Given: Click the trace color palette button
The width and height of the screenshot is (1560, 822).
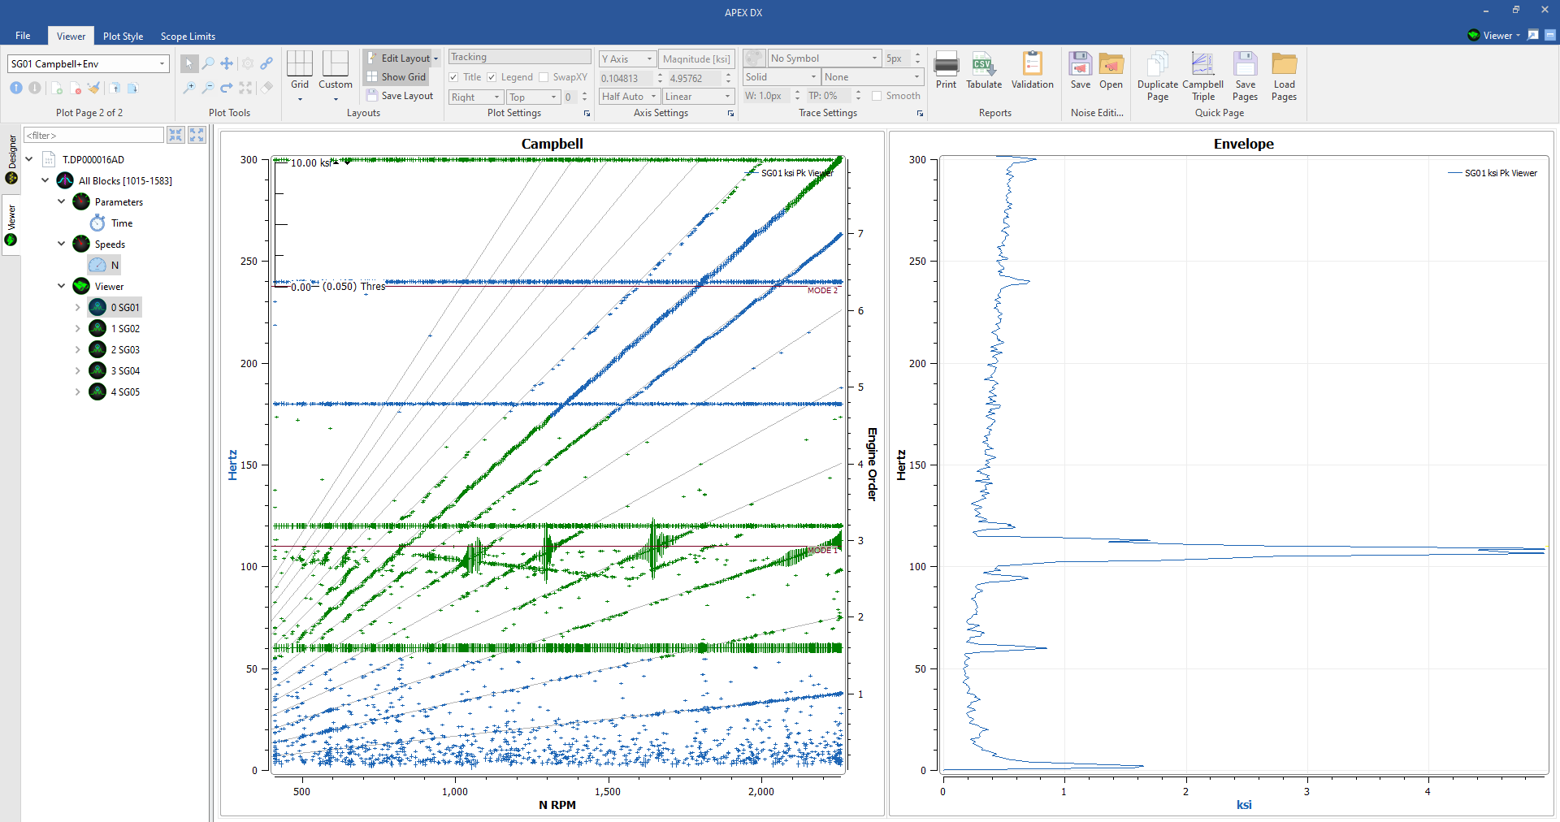Looking at the screenshot, I should pos(754,58).
